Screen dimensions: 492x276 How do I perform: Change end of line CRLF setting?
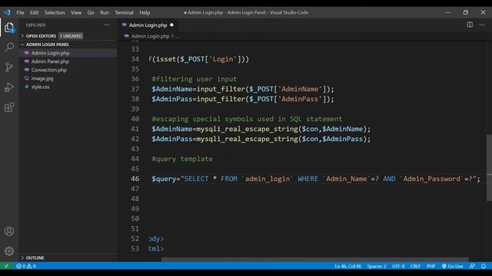[x=415, y=266]
